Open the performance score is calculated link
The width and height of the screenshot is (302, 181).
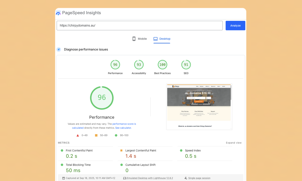point(124,124)
